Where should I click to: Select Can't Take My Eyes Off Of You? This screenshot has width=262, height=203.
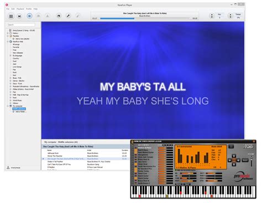[59, 164]
